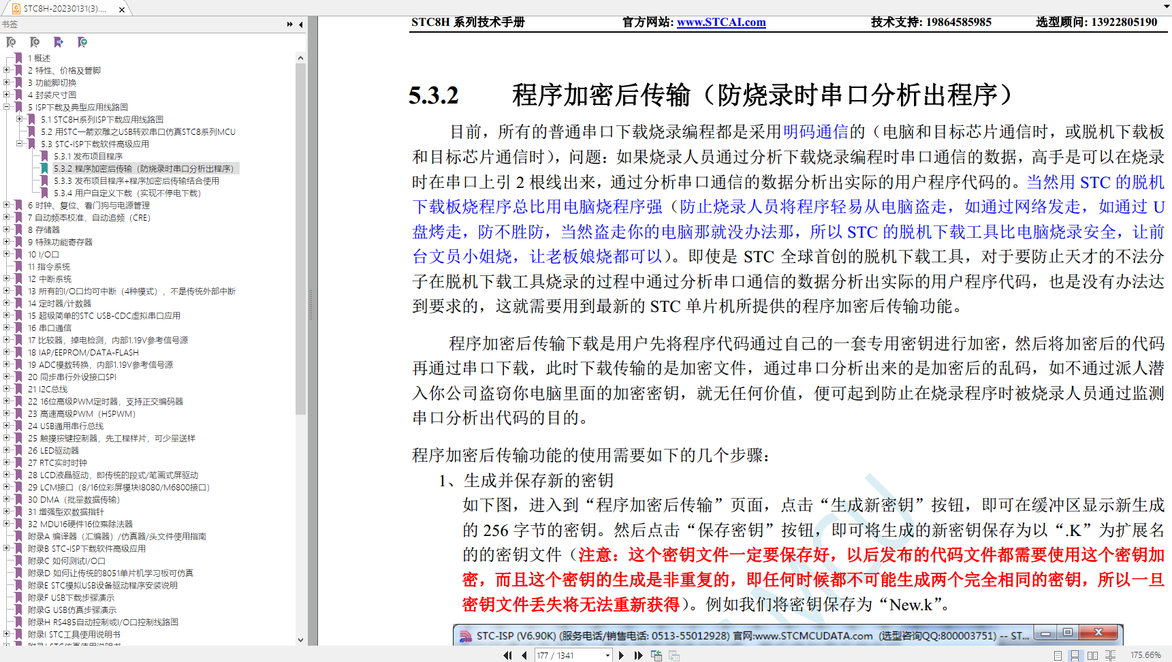Select the STC8H-20230131(3) PDF tab

[x=65, y=9]
